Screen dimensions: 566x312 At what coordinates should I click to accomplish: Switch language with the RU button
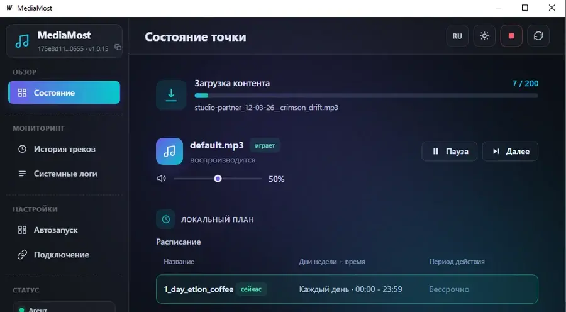pos(457,36)
